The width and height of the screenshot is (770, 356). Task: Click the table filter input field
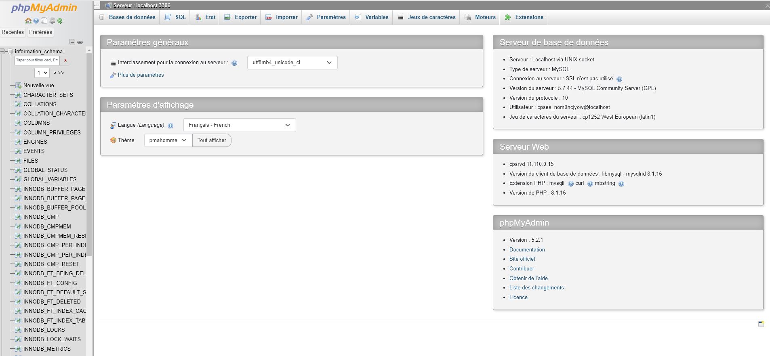click(37, 60)
